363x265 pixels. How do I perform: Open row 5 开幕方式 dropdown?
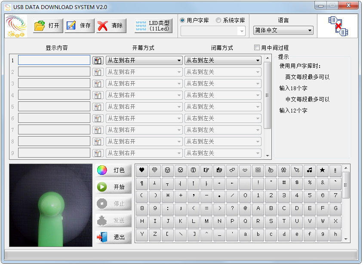click(x=144, y=107)
